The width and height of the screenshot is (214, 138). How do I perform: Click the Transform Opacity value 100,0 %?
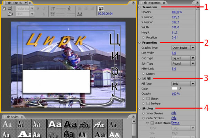(177, 12)
